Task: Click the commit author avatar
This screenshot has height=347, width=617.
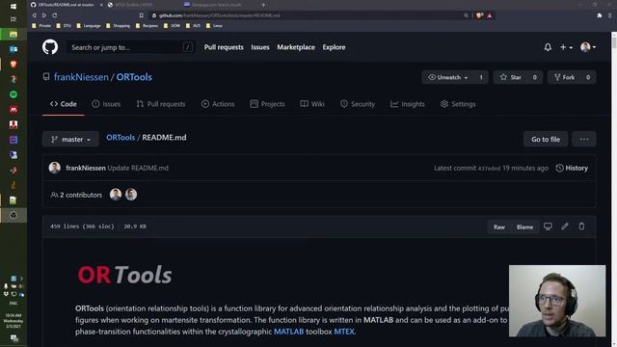Action: (x=55, y=168)
